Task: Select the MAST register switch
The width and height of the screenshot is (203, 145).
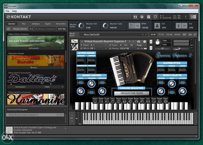Action: point(166,100)
